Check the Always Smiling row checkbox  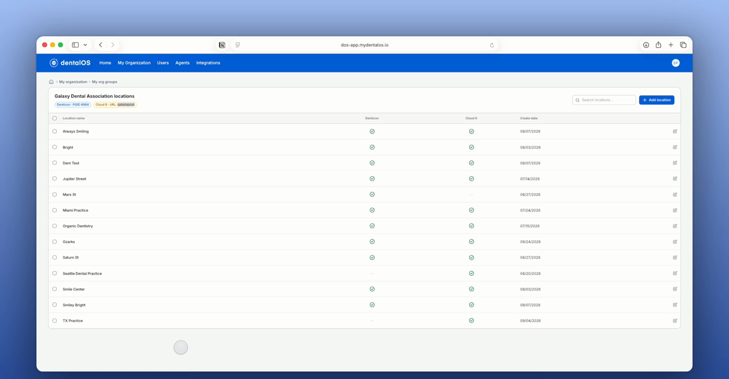55,132
